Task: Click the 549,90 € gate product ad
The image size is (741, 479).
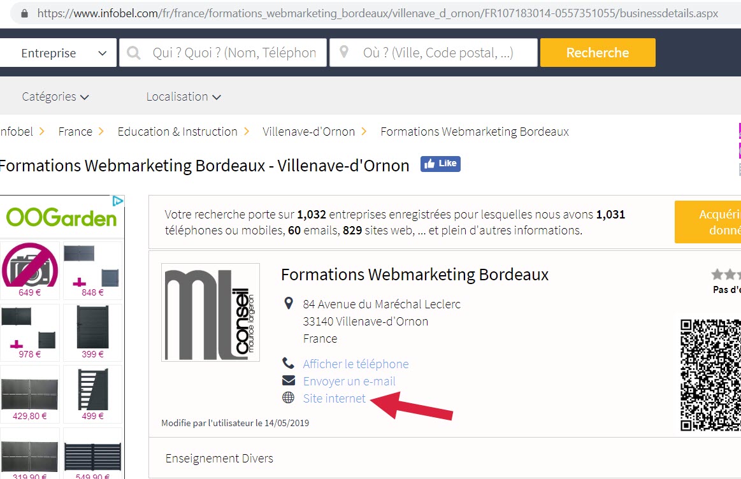Action: (x=92, y=454)
